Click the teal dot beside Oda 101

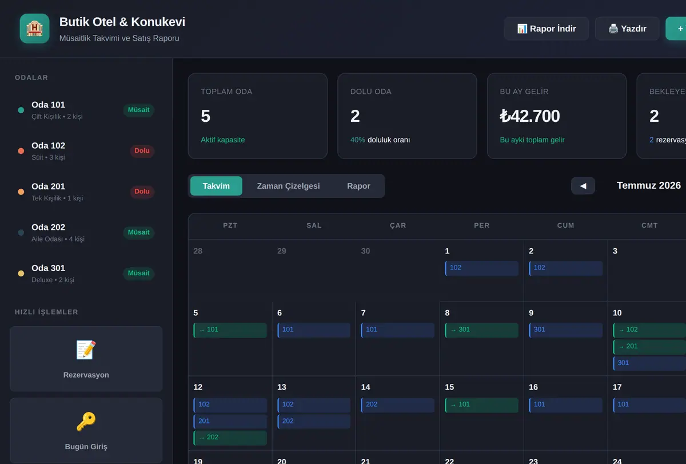point(21,110)
